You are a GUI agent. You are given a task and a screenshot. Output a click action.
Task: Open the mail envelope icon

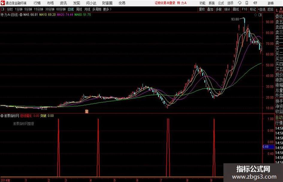(255, 3)
